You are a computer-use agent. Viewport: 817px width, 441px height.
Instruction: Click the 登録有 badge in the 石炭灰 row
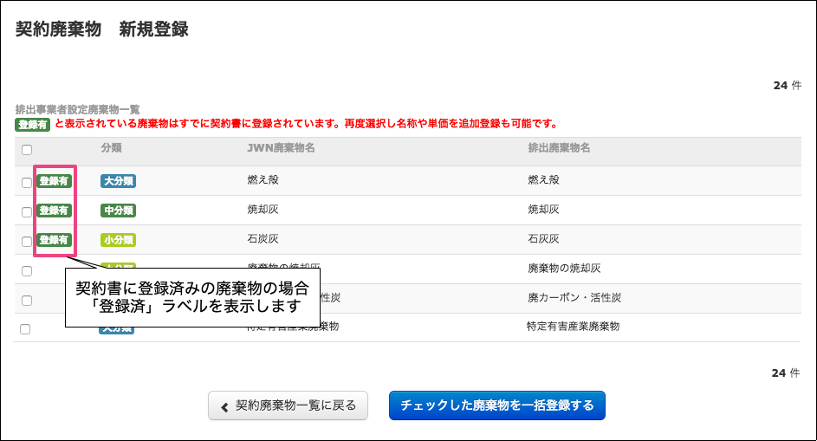tap(54, 240)
